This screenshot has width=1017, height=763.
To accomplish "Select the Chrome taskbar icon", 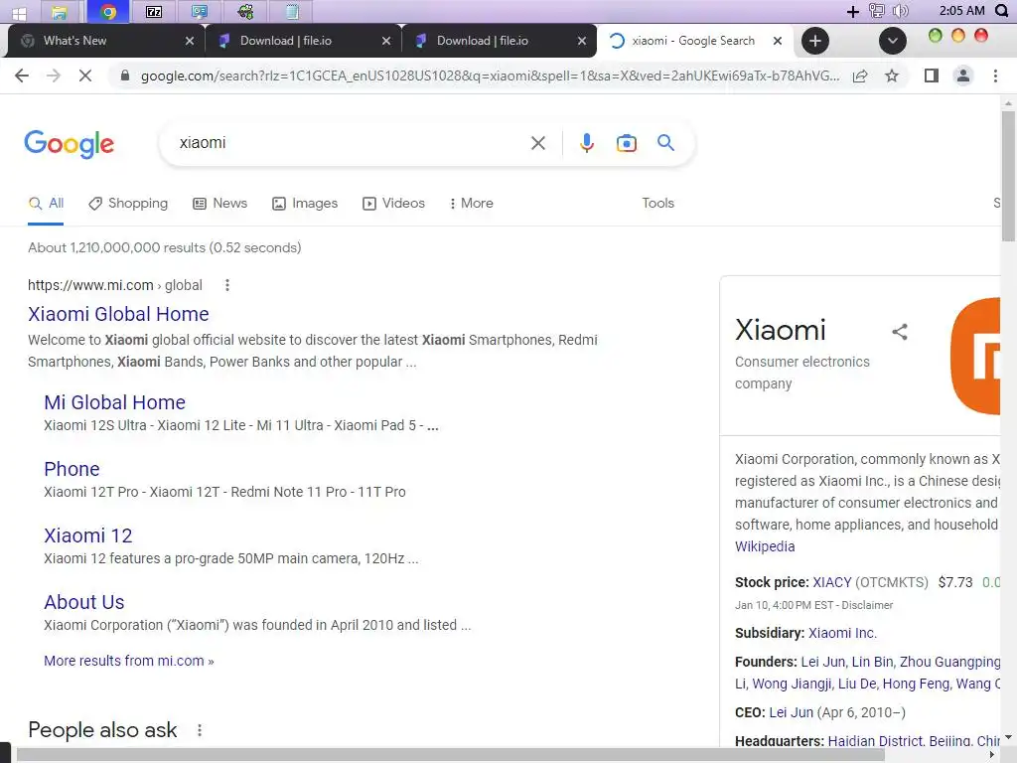I will [108, 12].
